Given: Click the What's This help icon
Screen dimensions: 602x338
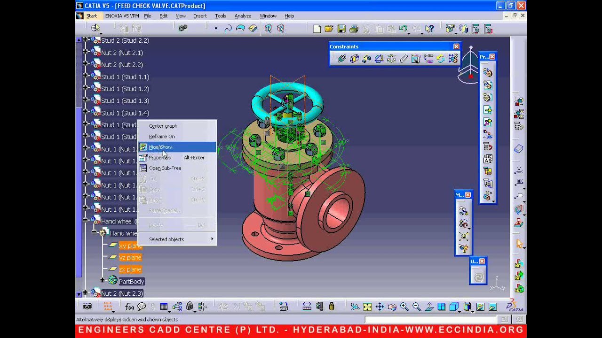Looking at the screenshot, I should 429,29.
